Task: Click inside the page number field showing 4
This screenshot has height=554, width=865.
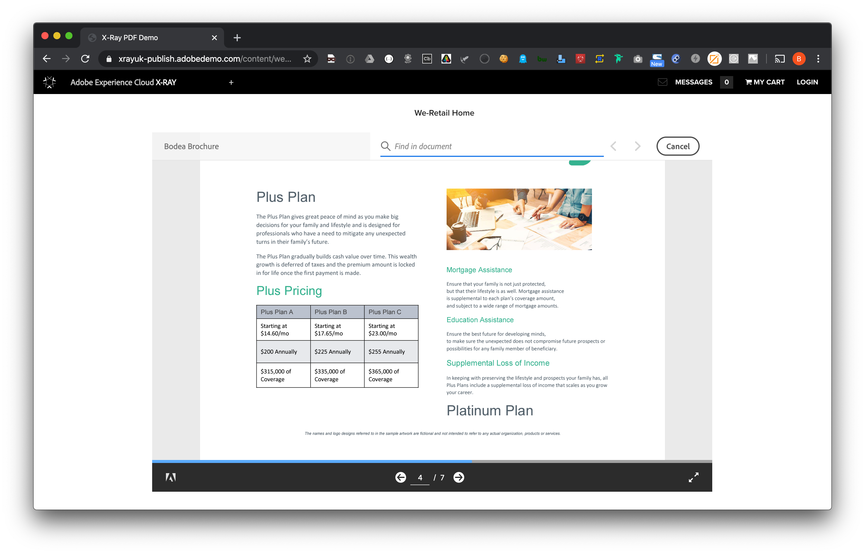Action: click(420, 477)
